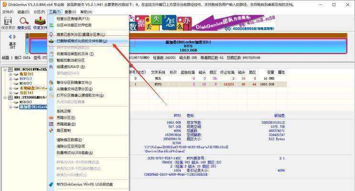Close the open 工具(T) menu

pyautogui.click(x=55, y=12)
